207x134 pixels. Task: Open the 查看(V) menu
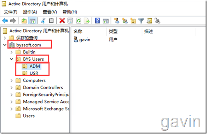(50, 12)
